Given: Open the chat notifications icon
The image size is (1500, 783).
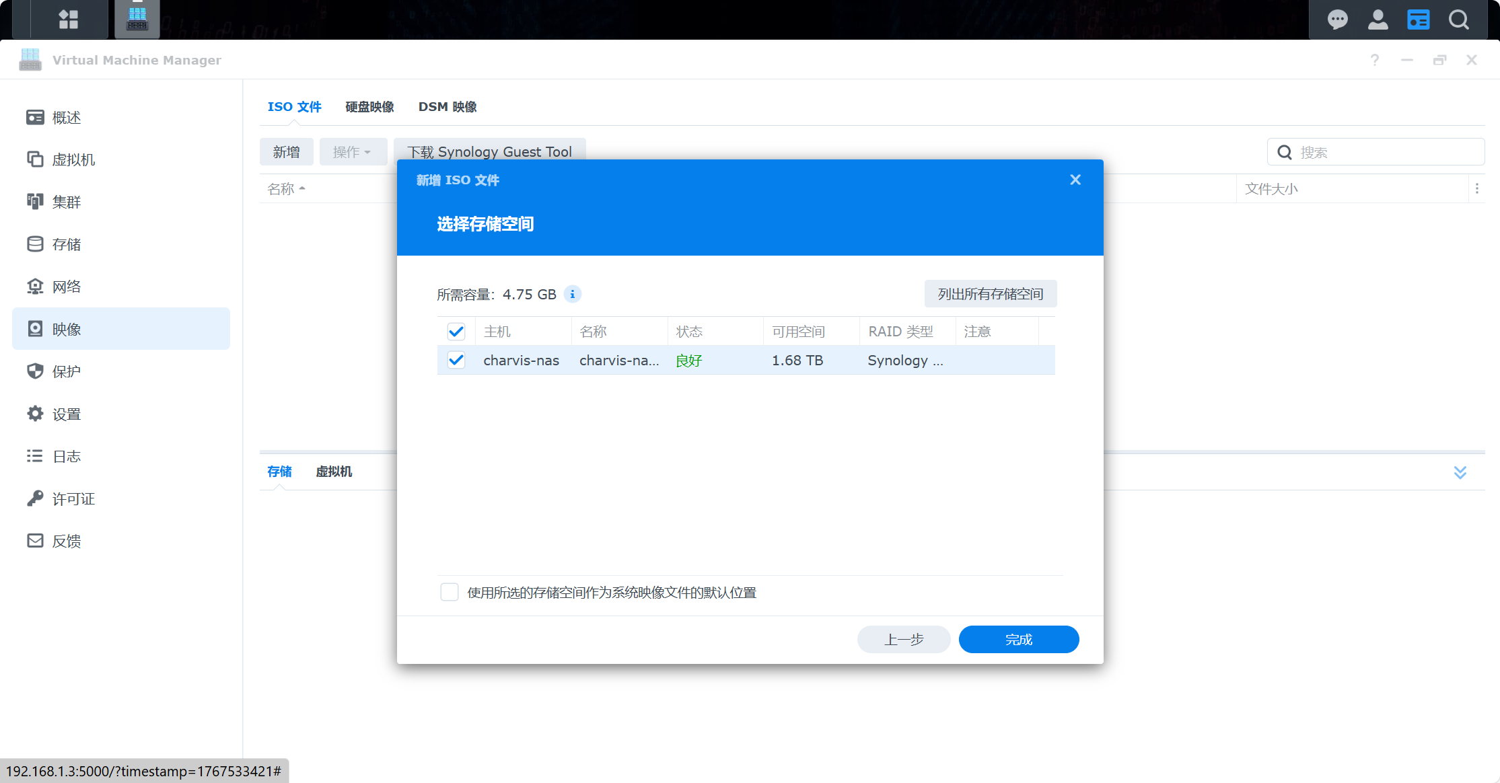Looking at the screenshot, I should (x=1337, y=20).
